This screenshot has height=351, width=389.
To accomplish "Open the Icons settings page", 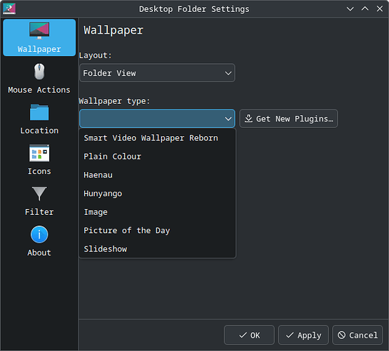I will click(x=39, y=160).
